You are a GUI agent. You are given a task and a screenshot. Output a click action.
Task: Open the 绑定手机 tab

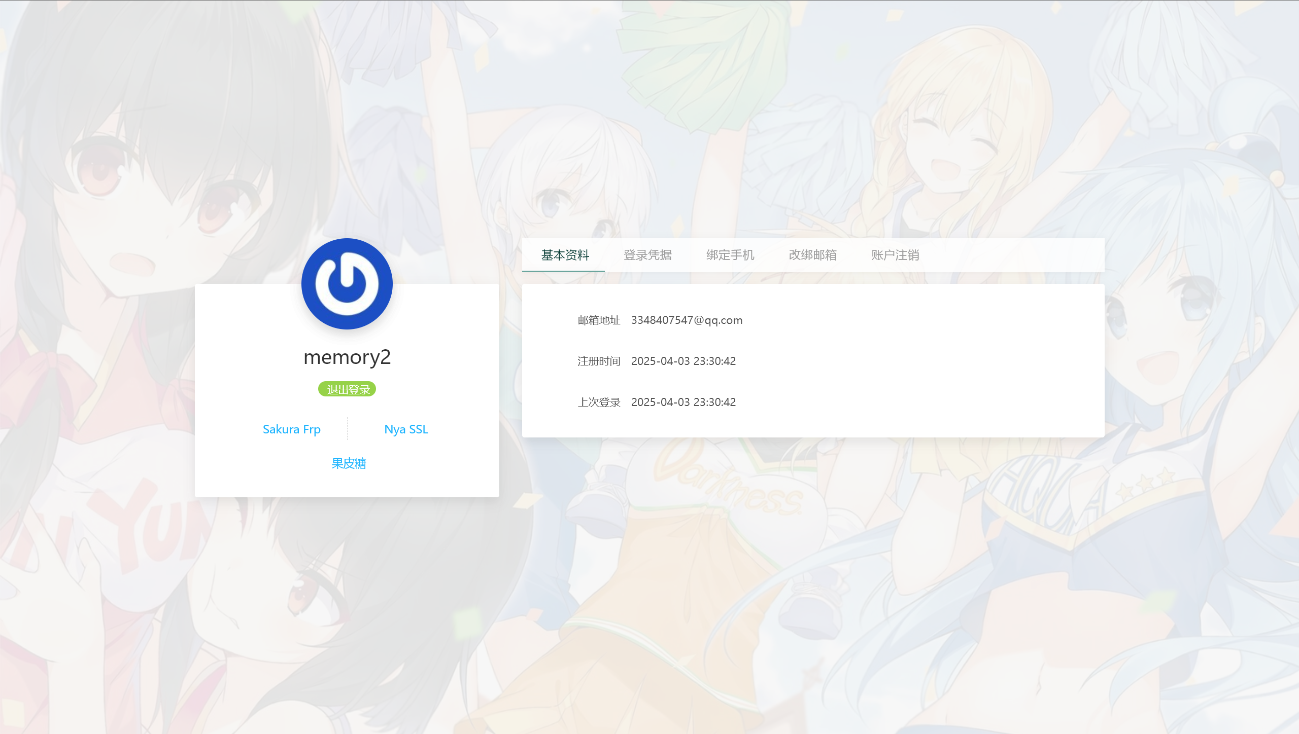(730, 255)
